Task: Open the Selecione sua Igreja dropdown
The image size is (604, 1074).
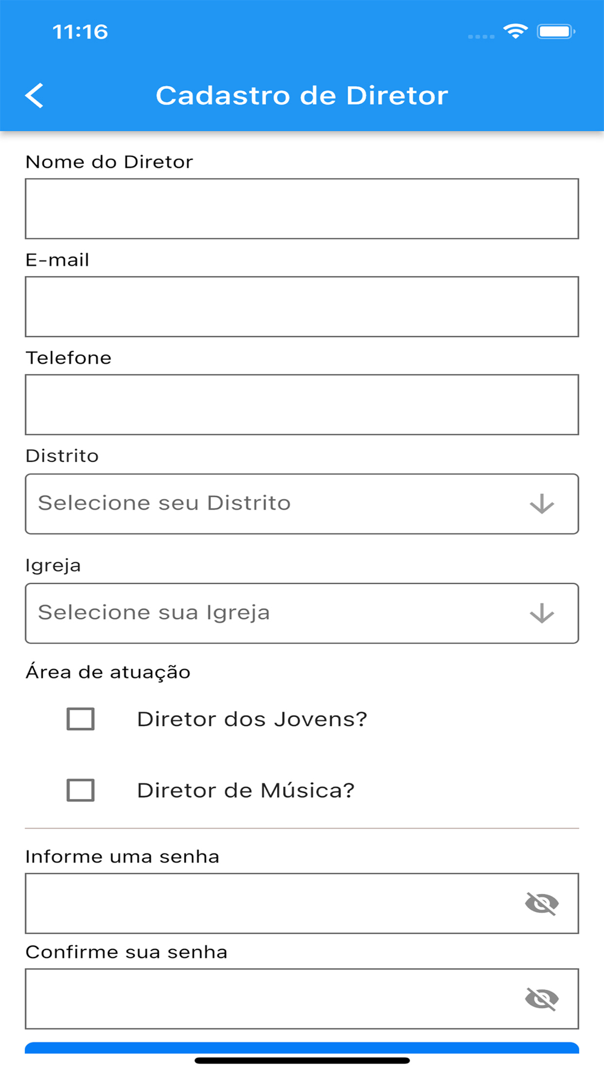Action: [272, 613]
